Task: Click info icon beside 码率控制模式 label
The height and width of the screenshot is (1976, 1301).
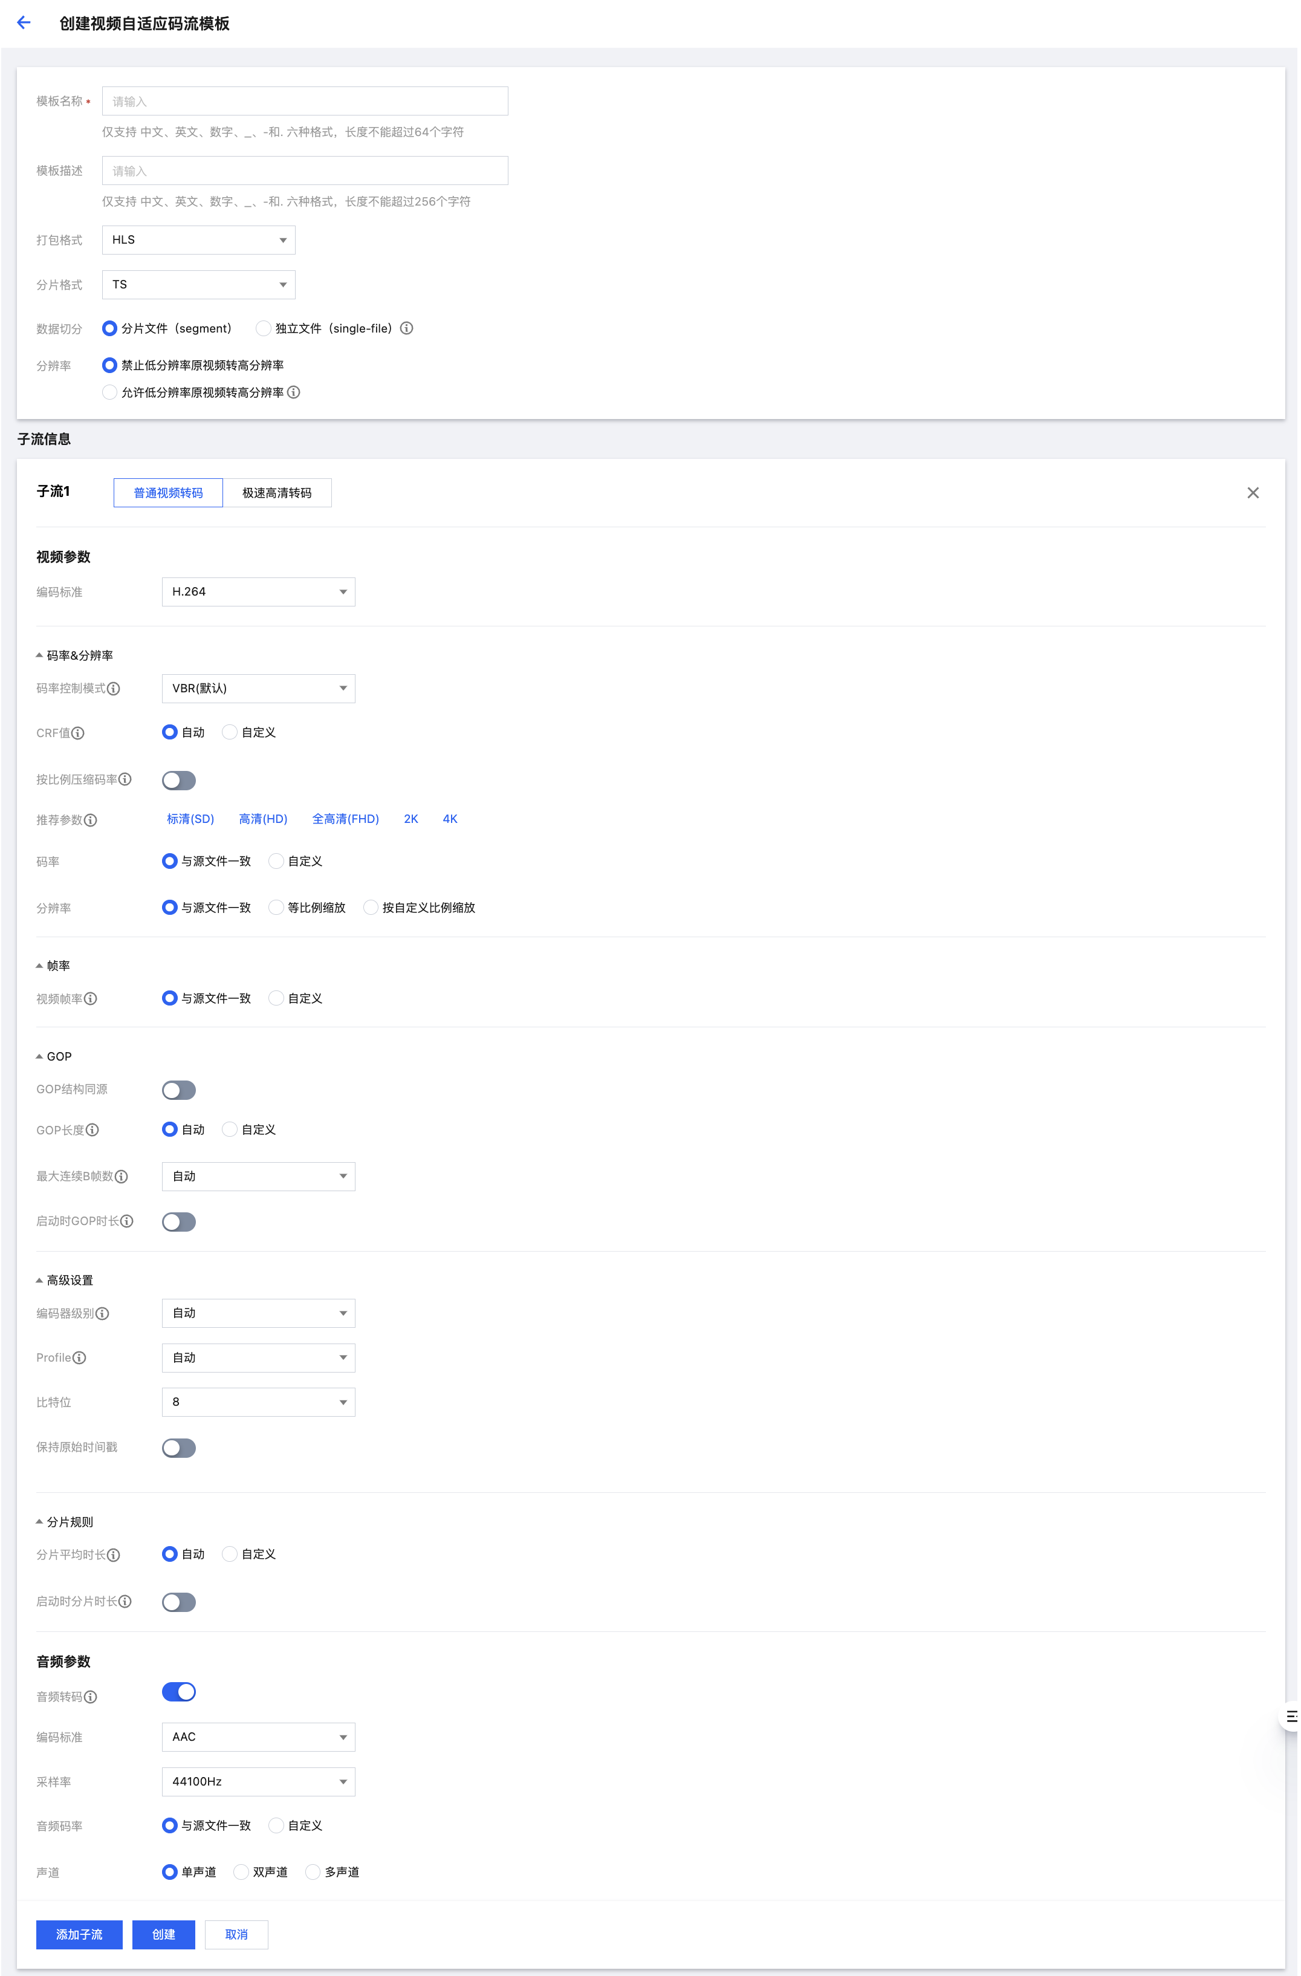Action: pyautogui.click(x=114, y=688)
